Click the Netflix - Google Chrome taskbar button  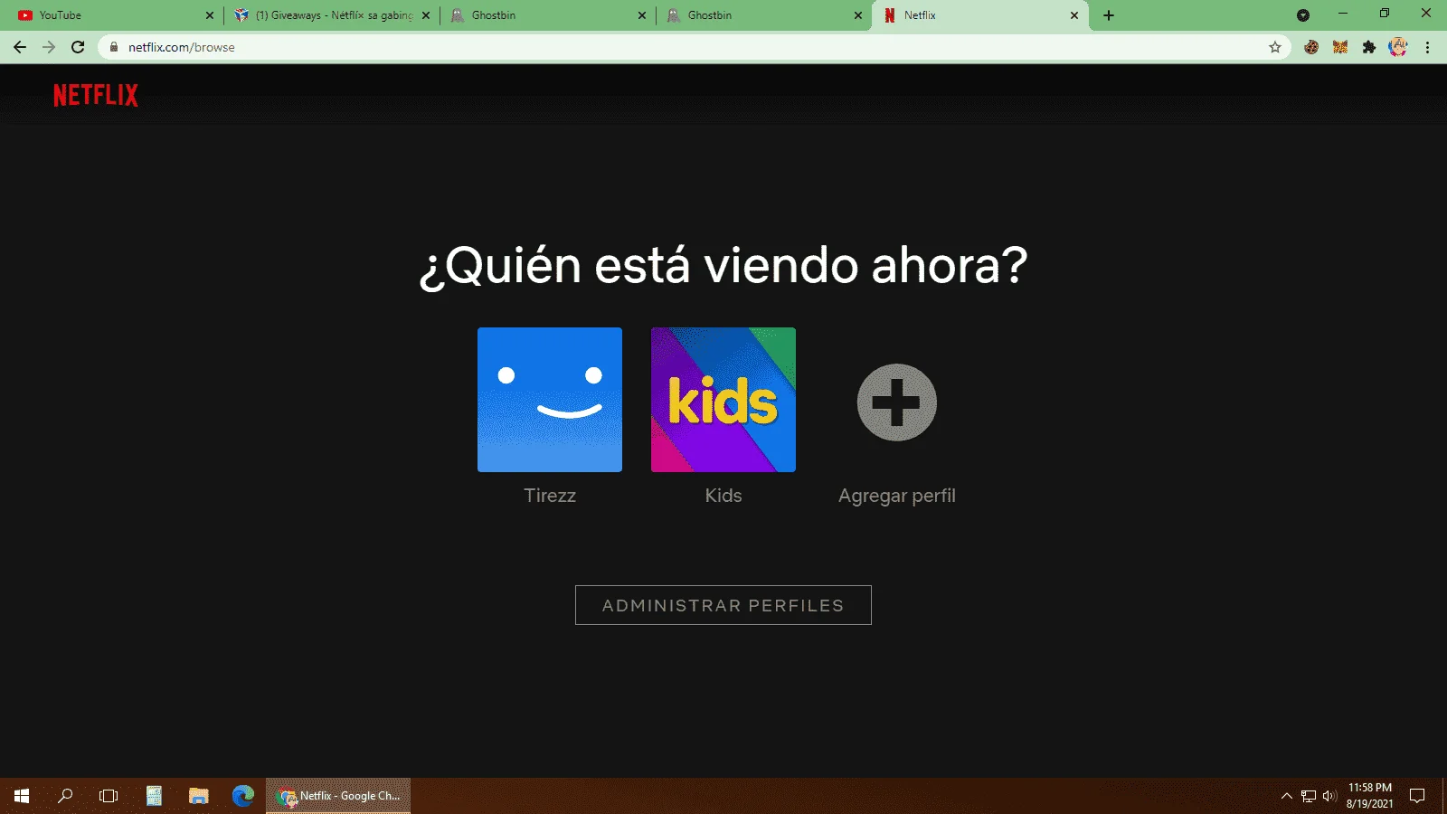(x=338, y=796)
